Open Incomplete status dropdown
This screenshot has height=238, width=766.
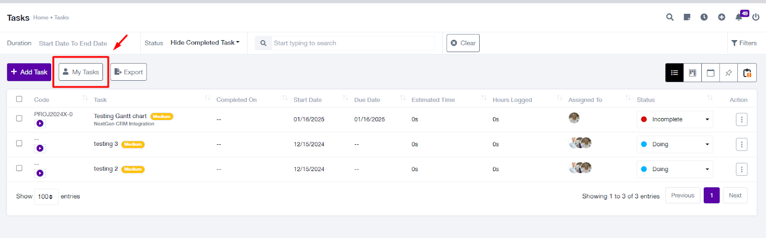click(x=675, y=119)
